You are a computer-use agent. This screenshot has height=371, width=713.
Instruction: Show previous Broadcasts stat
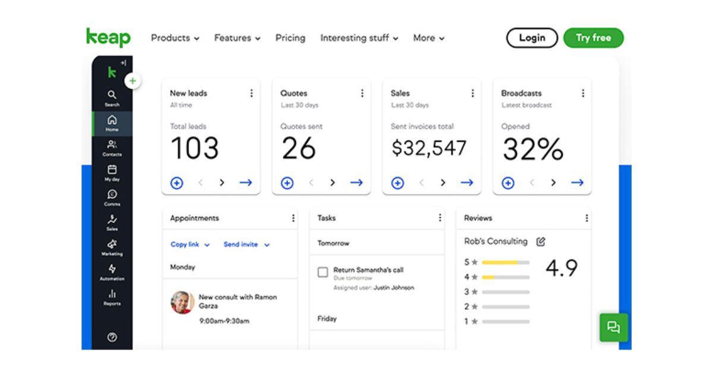[x=532, y=183]
